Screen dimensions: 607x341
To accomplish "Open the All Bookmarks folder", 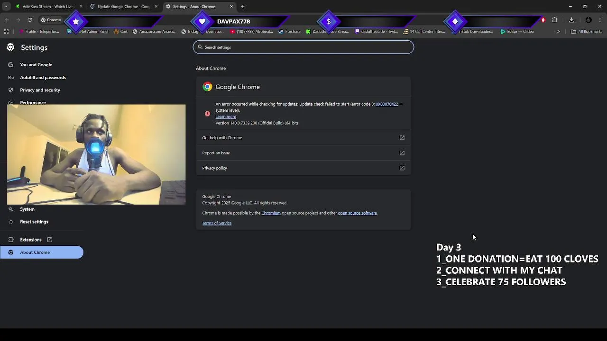I will pos(587,32).
